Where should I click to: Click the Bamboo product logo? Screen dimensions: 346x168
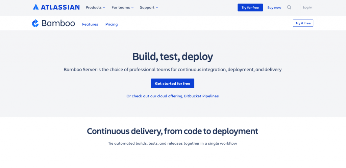pos(53,23)
